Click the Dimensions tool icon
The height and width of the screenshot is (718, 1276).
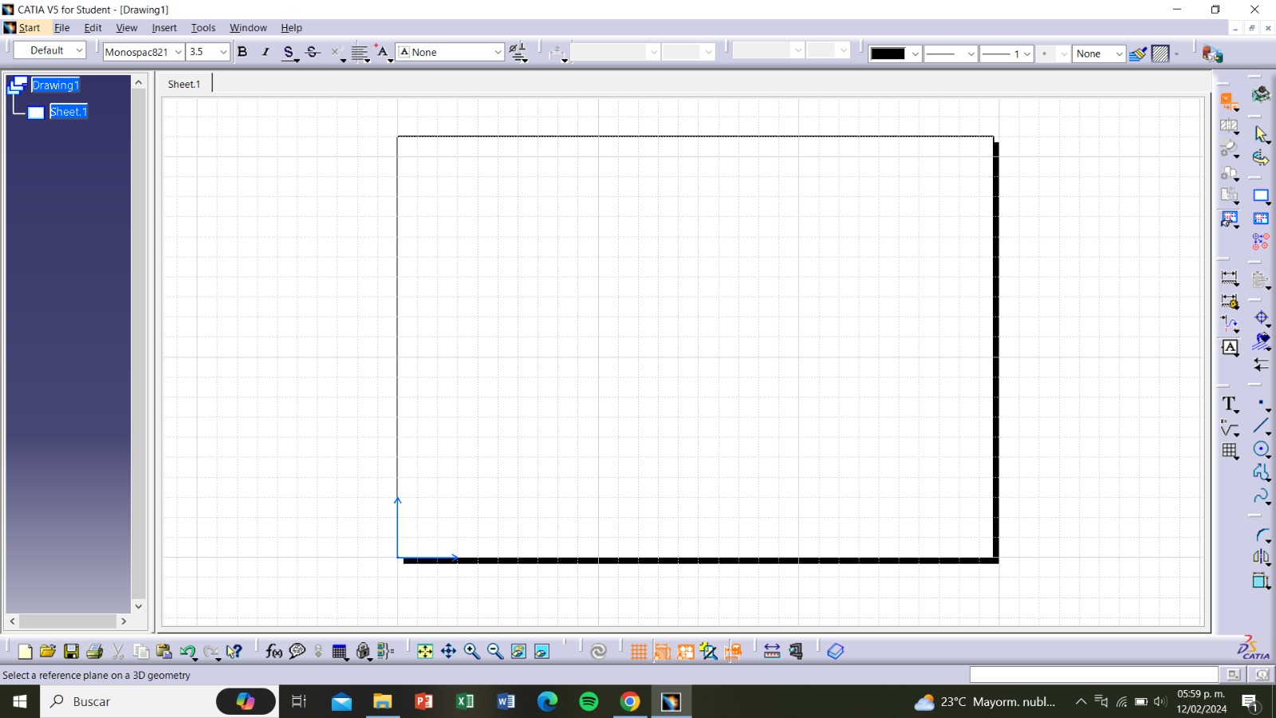click(x=1230, y=278)
